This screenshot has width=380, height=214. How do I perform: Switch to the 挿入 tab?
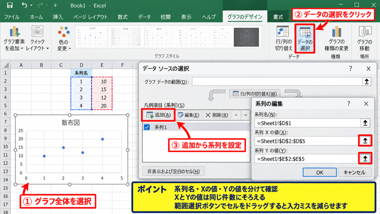click(58, 17)
